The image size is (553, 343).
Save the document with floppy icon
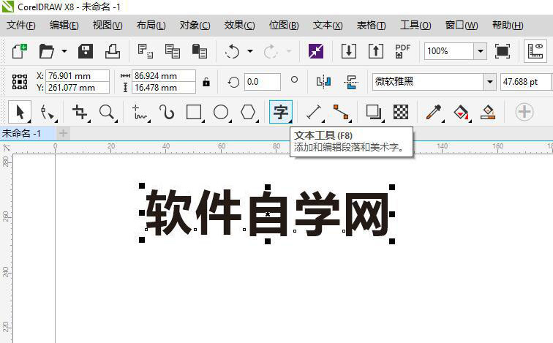[86, 51]
